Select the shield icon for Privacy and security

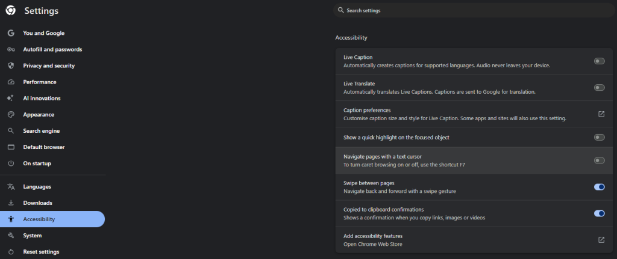coord(11,66)
